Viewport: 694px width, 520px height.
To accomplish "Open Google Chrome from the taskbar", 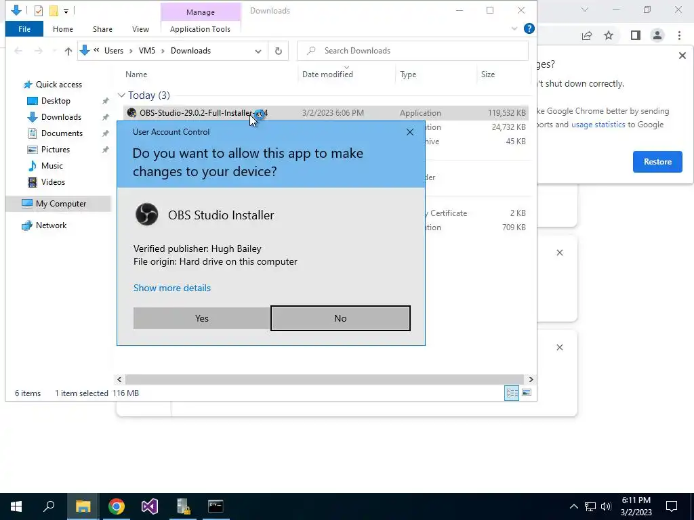I will point(117,506).
